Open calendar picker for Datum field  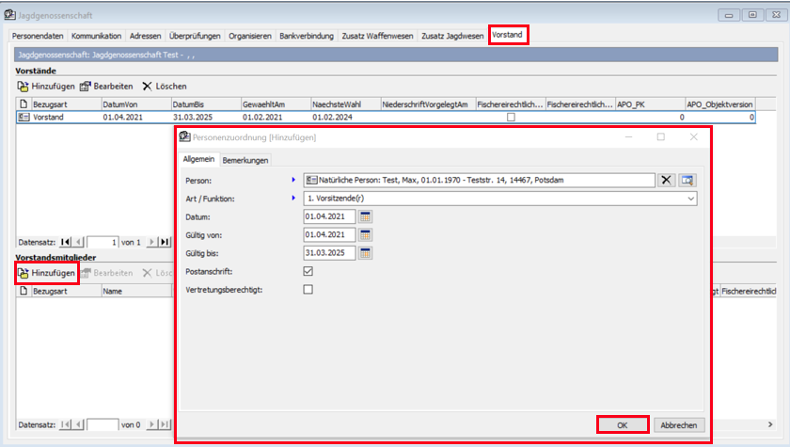coord(366,217)
